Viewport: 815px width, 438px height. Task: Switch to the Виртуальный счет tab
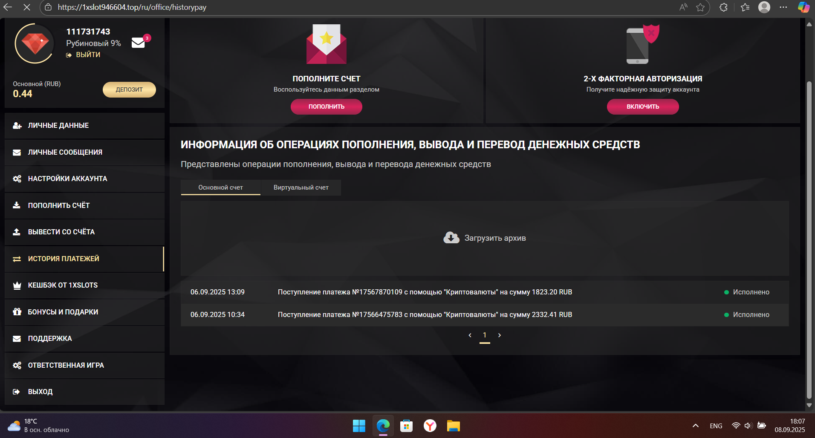pos(301,187)
